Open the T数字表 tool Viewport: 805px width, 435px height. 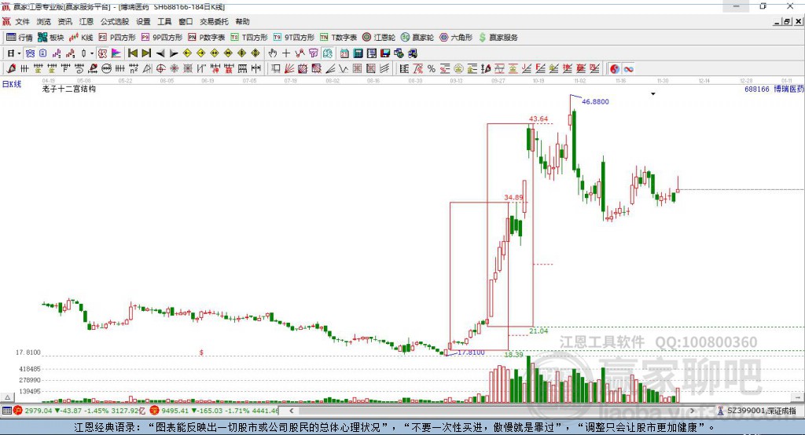tap(338, 38)
